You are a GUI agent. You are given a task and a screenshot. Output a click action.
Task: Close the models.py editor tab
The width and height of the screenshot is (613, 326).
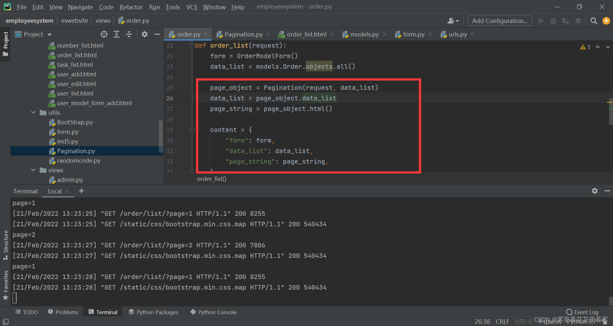point(384,35)
